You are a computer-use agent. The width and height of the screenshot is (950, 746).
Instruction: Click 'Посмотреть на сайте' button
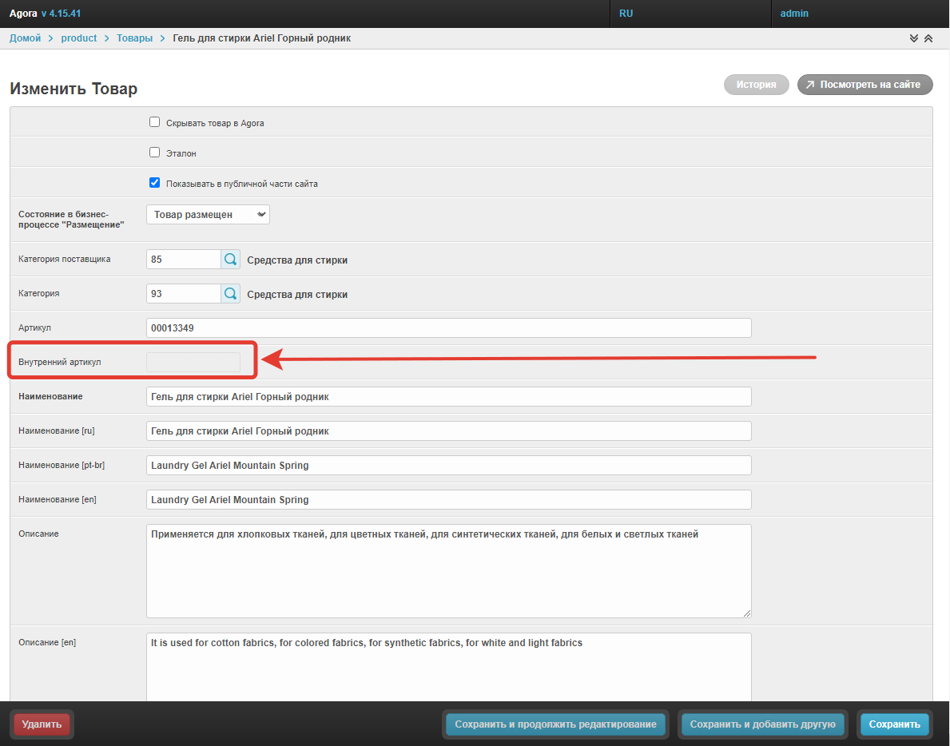pos(865,85)
